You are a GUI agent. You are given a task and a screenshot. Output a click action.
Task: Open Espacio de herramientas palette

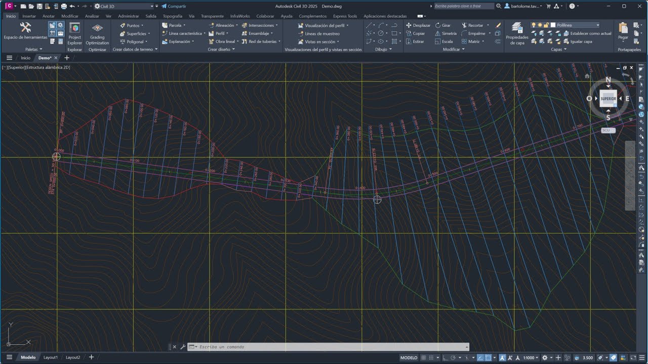[x=25, y=30]
